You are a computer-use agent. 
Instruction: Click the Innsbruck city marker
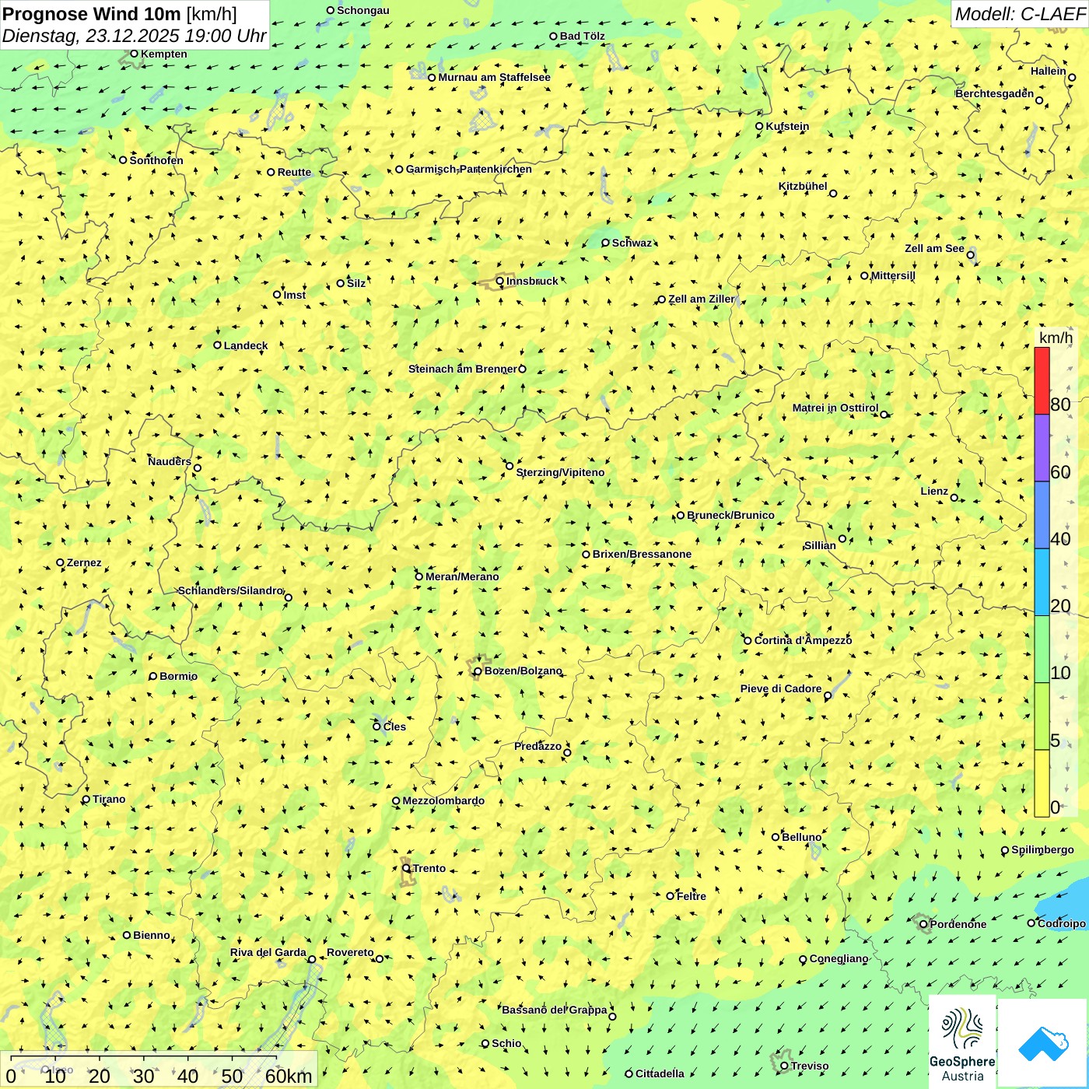[x=500, y=282]
